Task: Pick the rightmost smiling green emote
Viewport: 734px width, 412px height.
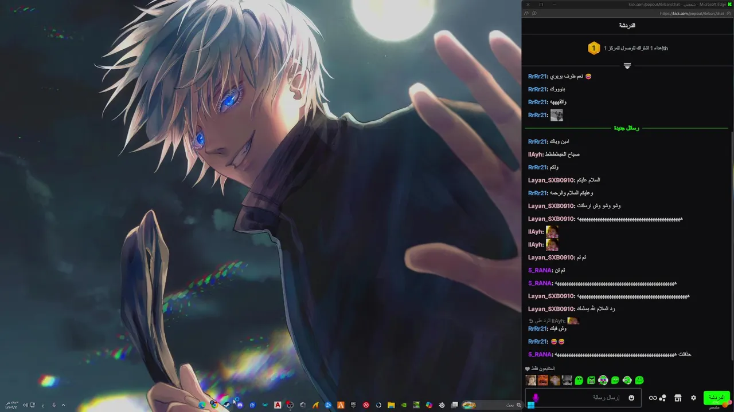Action: [639, 380]
